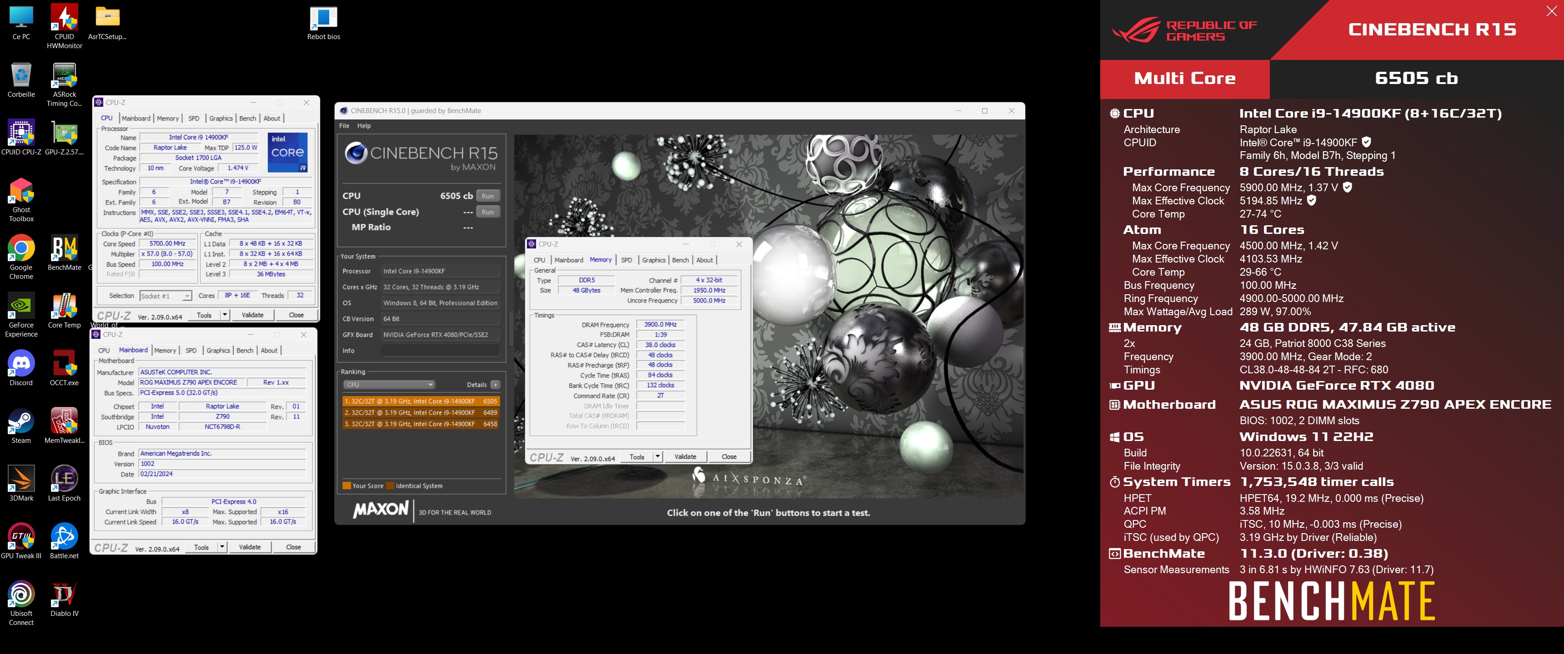
Task: Switch to SPD tab in top CPU-Z window
Action: point(194,118)
